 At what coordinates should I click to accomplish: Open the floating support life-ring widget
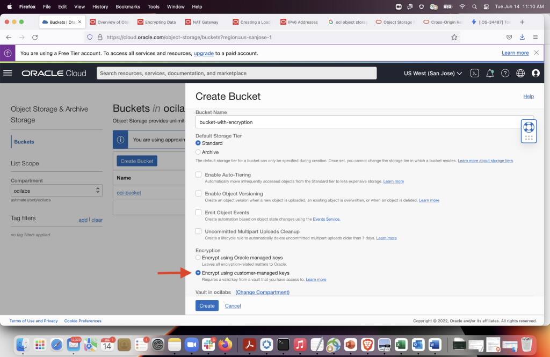(529, 130)
